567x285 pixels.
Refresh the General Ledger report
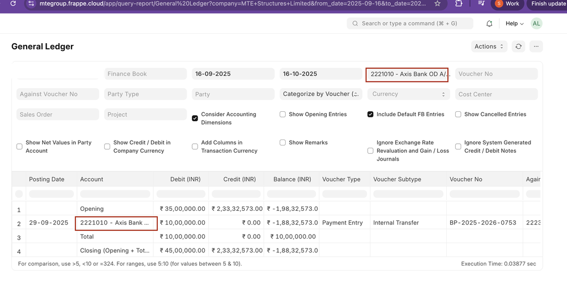click(518, 46)
